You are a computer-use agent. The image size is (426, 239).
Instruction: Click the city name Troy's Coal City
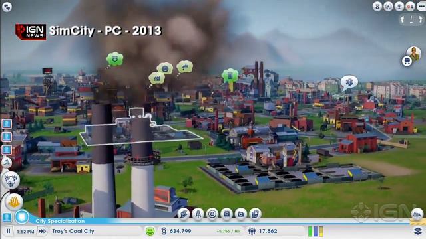pyautogui.click(x=73, y=231)
